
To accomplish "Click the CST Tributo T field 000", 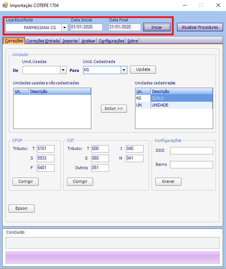I will click(100, 149).
